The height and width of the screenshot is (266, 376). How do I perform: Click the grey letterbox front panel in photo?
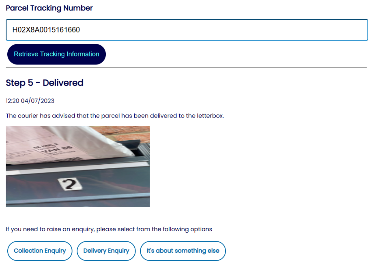(x=78, y=184)
